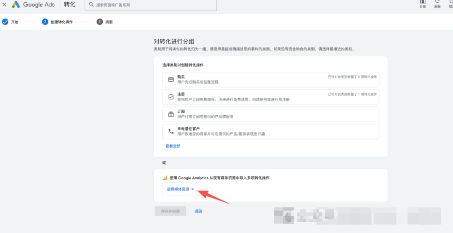Image resolution: width=453 pixels, height=233 pixels.
Task: Click the 购买 credit card icon
Action: click(171, 80)
